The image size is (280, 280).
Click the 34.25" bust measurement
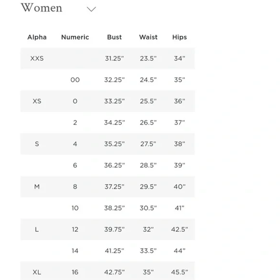(114, 123)
